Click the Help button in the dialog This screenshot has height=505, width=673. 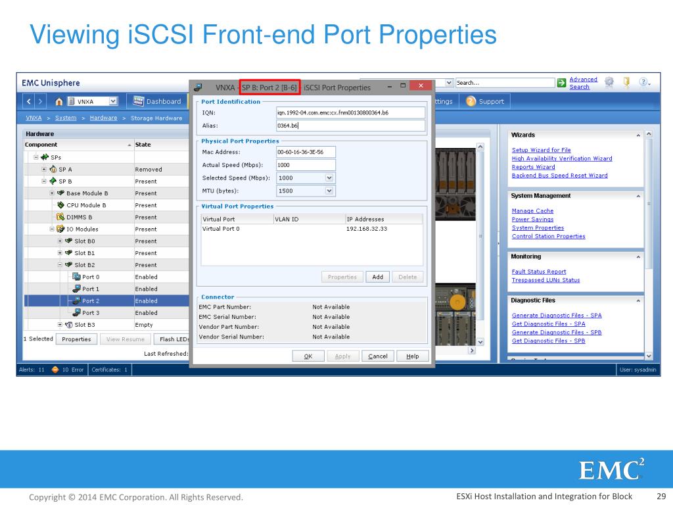point(413,356)
